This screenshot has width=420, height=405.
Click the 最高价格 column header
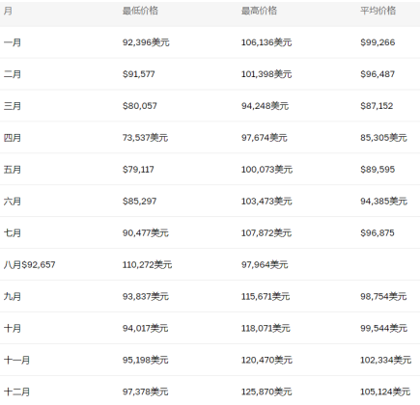[259, 11]
